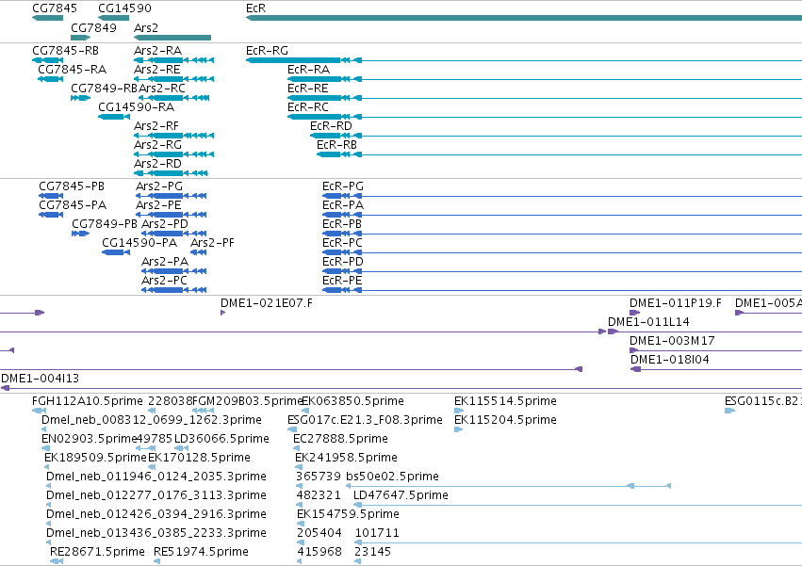This screenshot has height=566, width=802.
Task: Open EST EK115204.5prime
Action: point(505,420)
